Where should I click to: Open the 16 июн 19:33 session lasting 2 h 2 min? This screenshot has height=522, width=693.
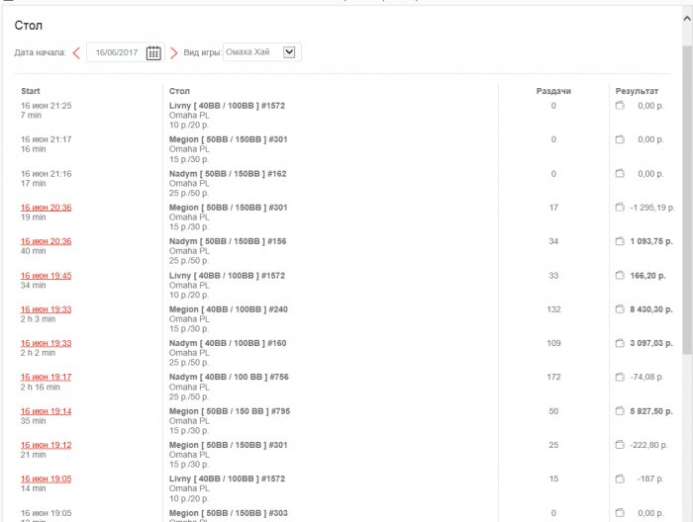(x=46, y=343)
